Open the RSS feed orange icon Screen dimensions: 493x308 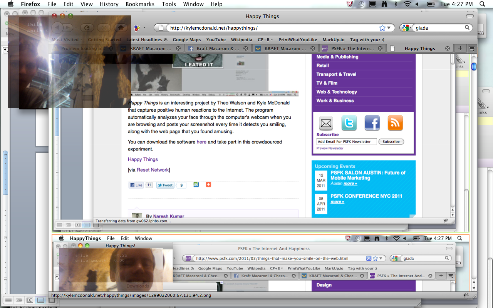395,123
